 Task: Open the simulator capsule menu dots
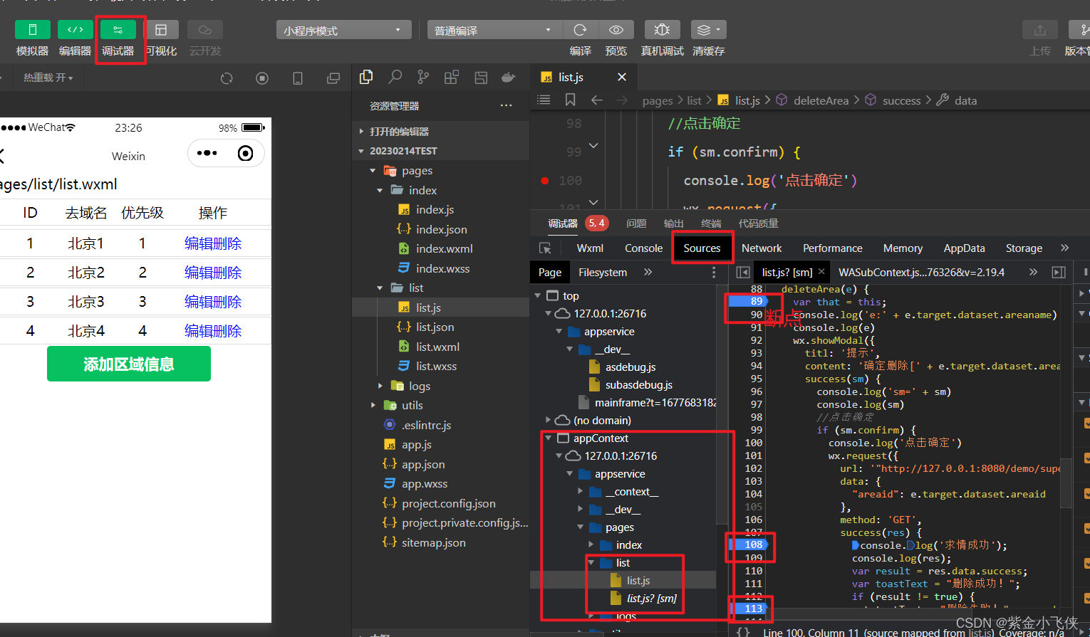pos(207,153)
